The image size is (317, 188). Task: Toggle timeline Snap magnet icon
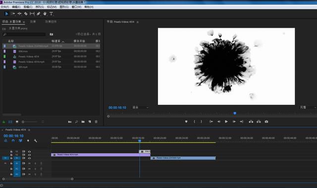pos(13,141)
